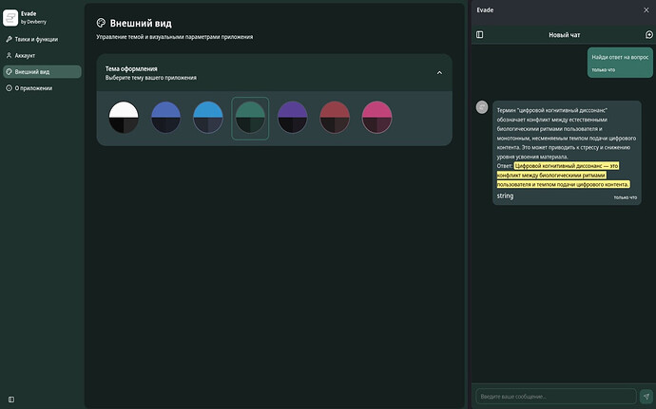
Task: Open the Твики и функции section
Action: 32,39
